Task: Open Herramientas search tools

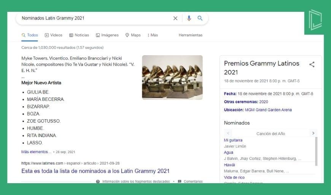Action: pyautogui.click(x=190, y=35)
